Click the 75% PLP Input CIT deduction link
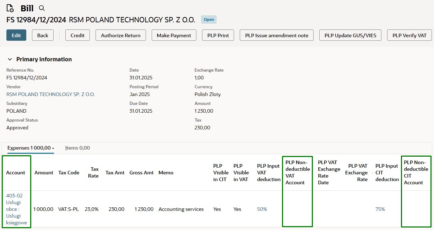 pos(380,209)
